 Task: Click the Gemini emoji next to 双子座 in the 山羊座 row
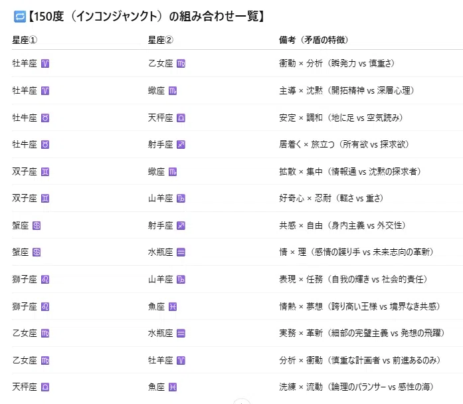click(x=45, y=199)
